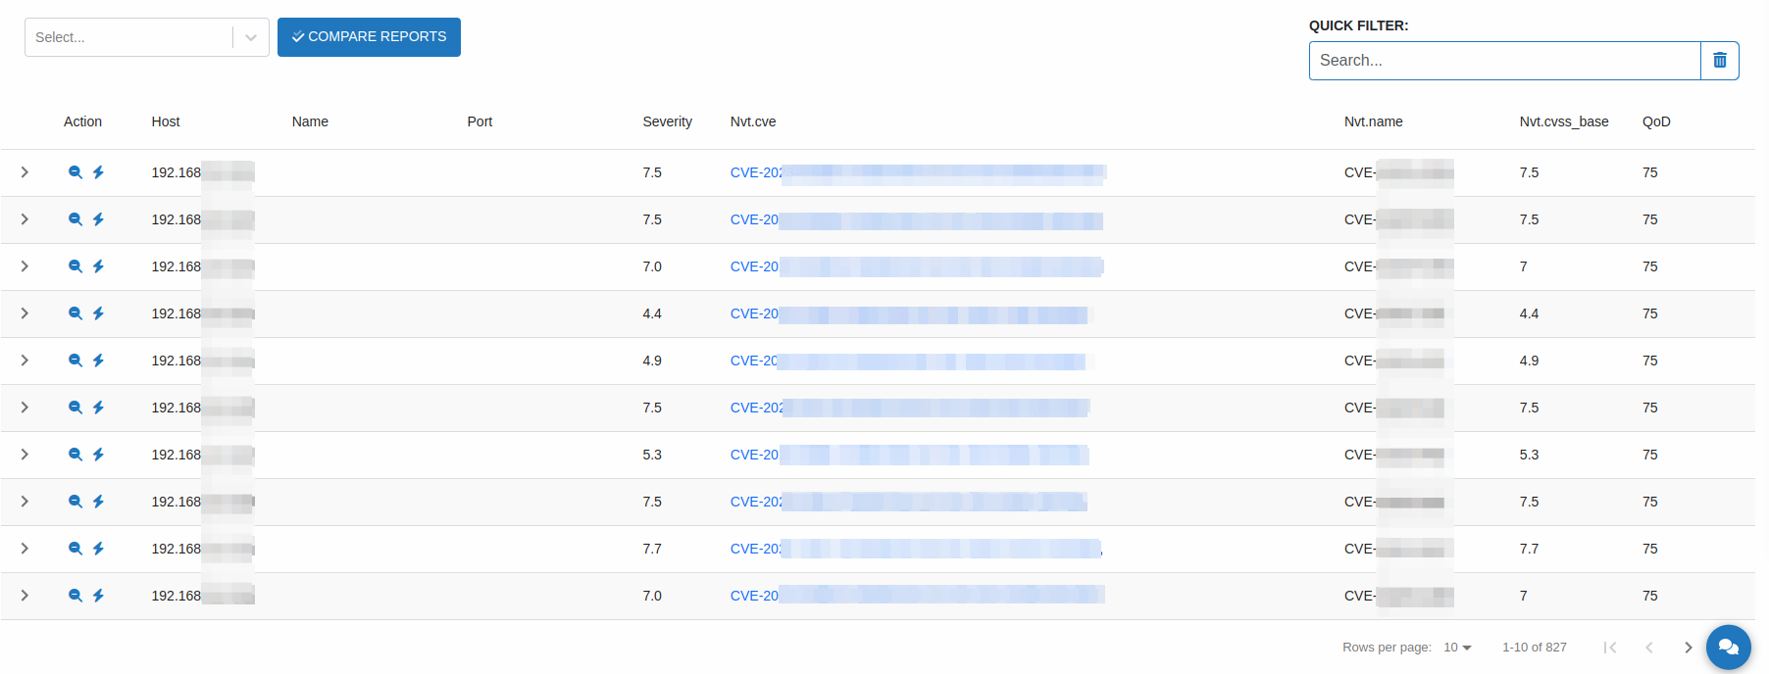Go to the next page of results
Image resolution: width=1769 pixels, height=674 pixels.
click(1688, 648)
